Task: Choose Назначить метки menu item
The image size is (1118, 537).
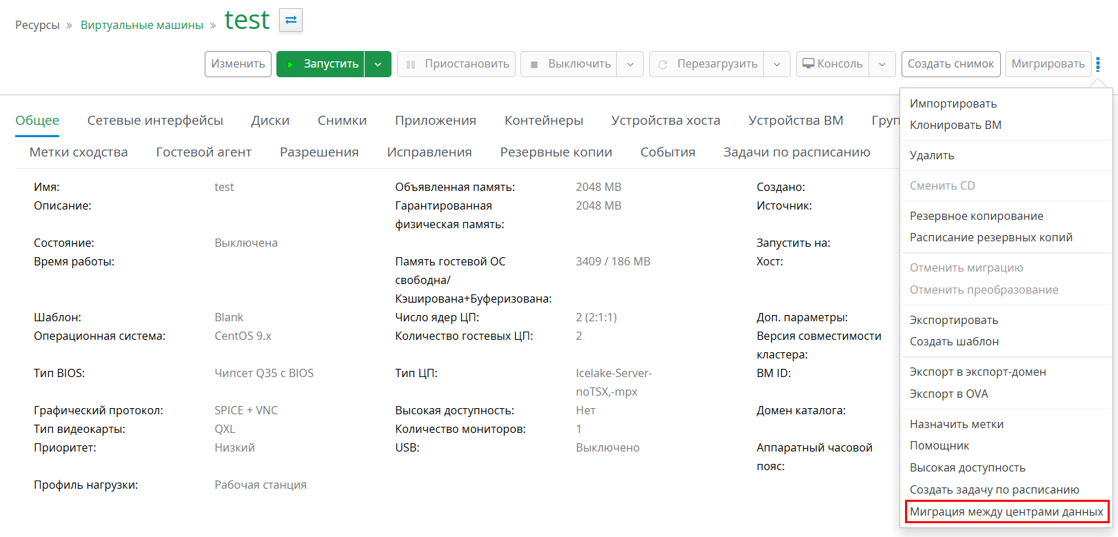Action: point(957,424)
